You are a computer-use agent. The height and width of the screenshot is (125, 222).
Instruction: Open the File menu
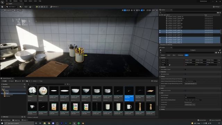point(7,1)
